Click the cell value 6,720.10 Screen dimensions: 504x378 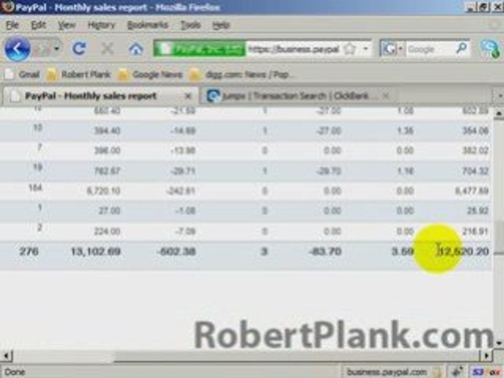tap(103, 191)
